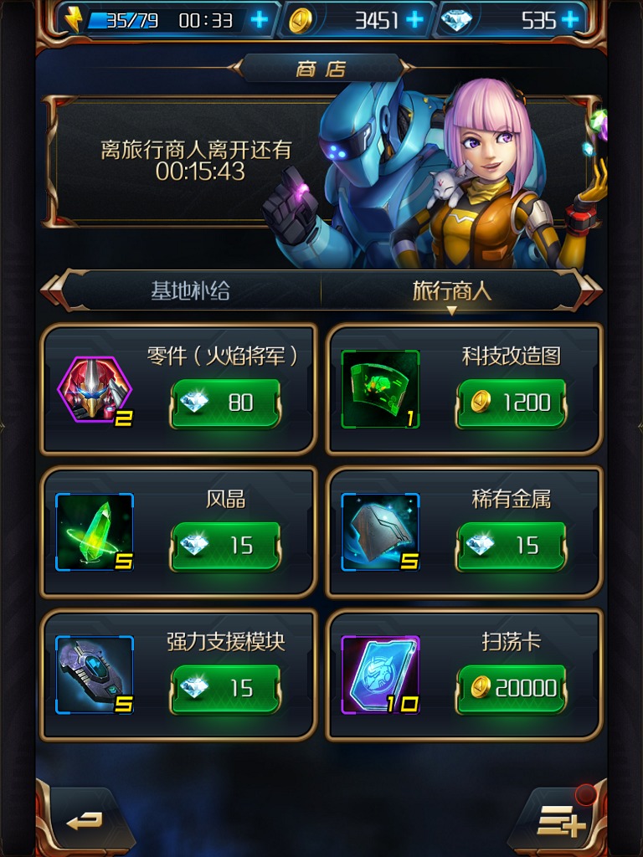643x857 pixels.
Task: Buy 风晶 for 15 diamonds
Action: tap(226, 546)
